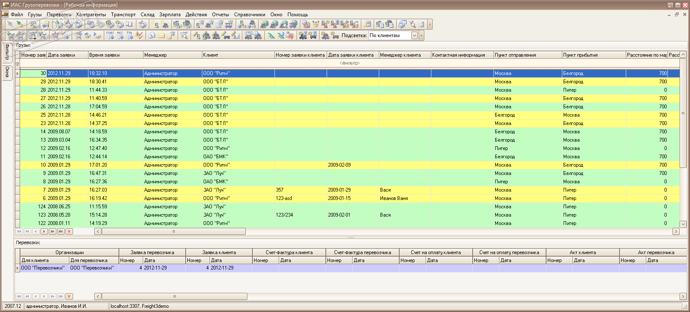This screenshot has height=312, width=690.
Task: Click the 'АКТ' document toolbar icon
Action: (120, 35)
